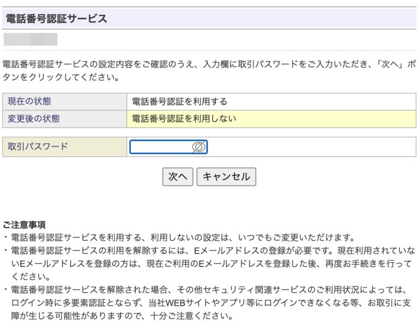419x330 pixels.
Task: Click the 取引パスワード label cell
Action: [x=64, y=147]
